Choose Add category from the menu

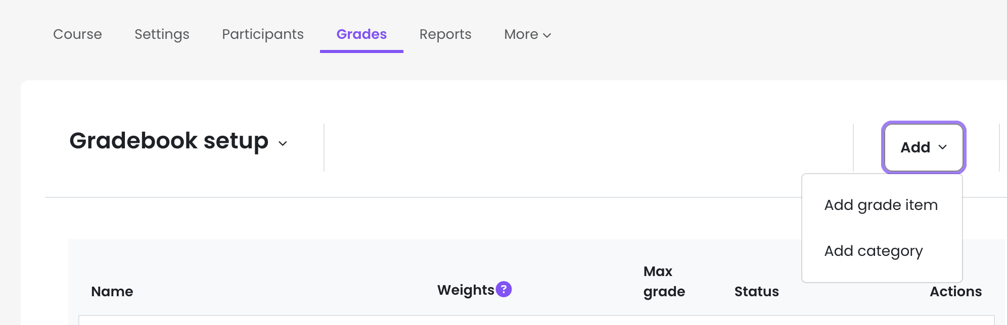pos(873,251)
